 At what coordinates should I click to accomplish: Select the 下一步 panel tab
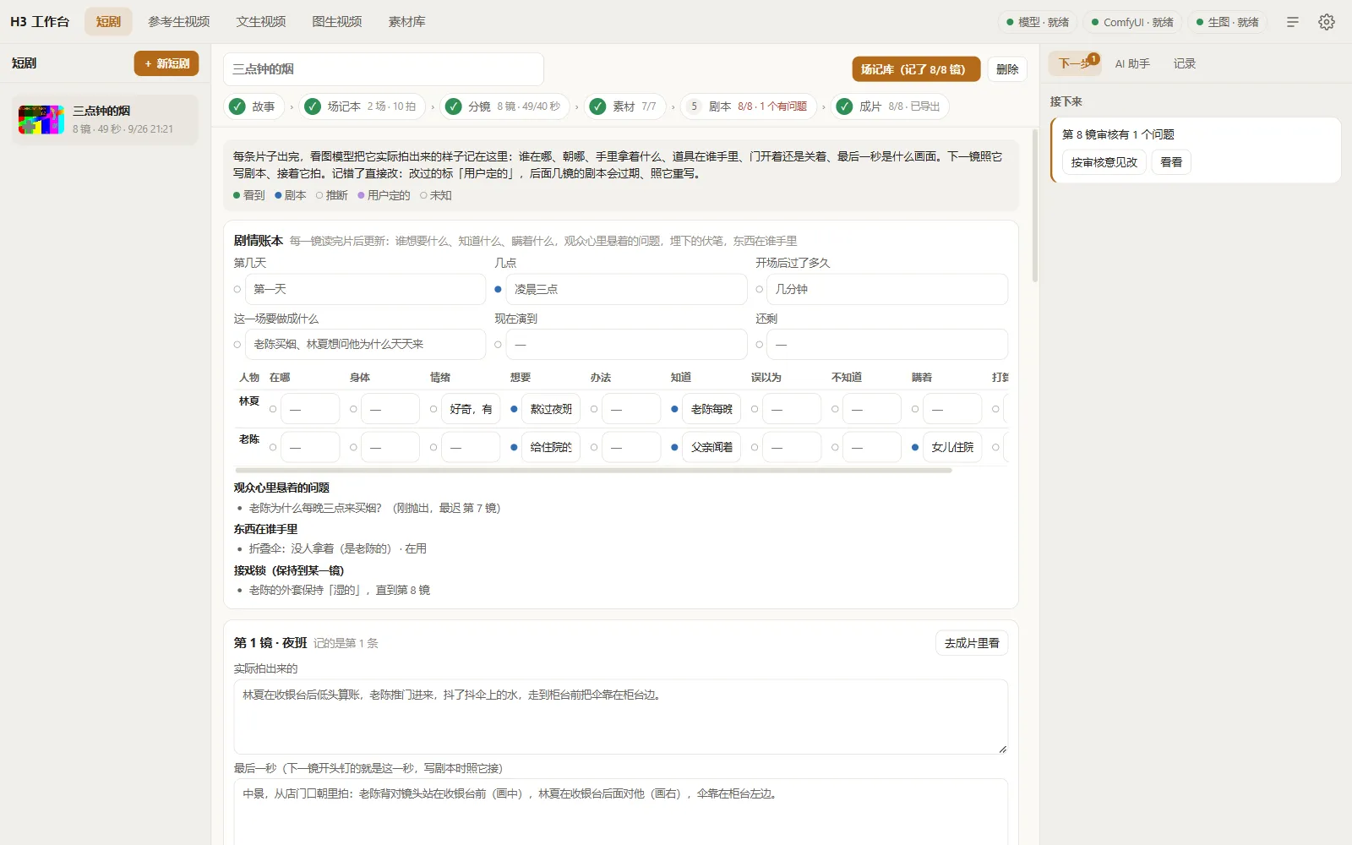[x=1075, y=63]
